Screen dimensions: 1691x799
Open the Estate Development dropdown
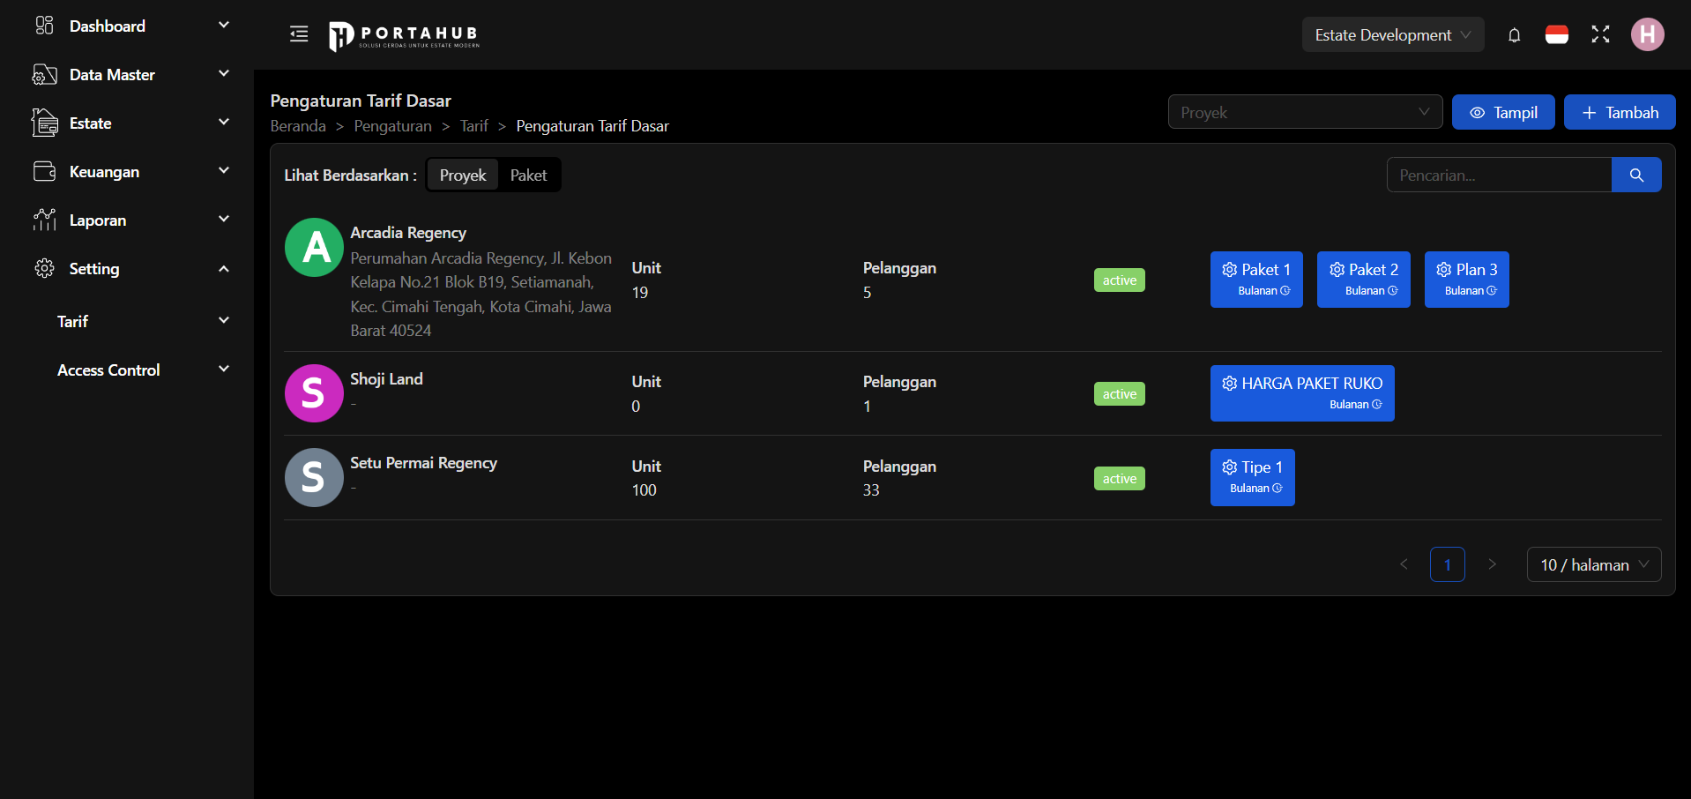1392,35
